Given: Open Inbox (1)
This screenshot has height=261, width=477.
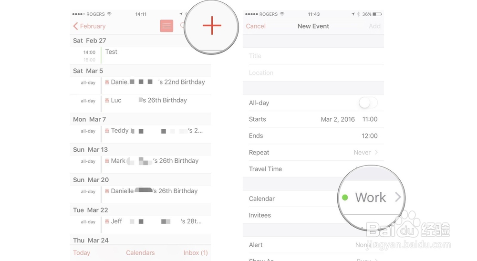Looking at the screenshot, I should tap(196, 253).
